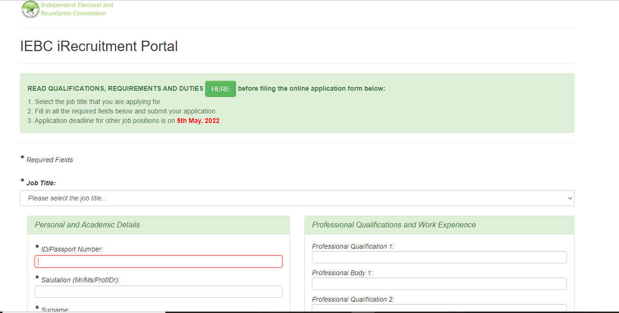This screenshot has height=313, width=619.
Task: Click the 'Personal and Academic Details' panel header
Action: click(x=158, y=225)
